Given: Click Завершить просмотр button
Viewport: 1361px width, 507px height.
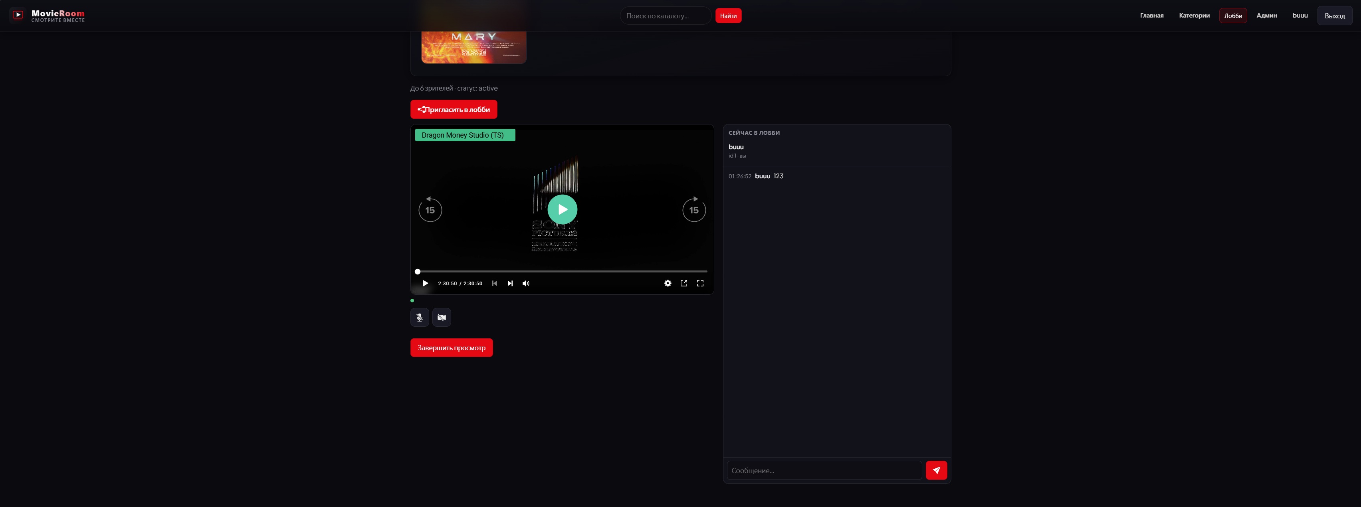Looking at the screenshot, I should (451, 347).
